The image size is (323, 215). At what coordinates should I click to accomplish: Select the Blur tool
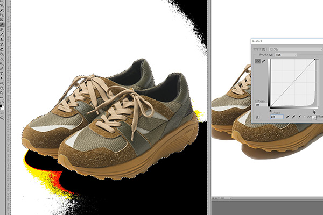click(2, 59)
